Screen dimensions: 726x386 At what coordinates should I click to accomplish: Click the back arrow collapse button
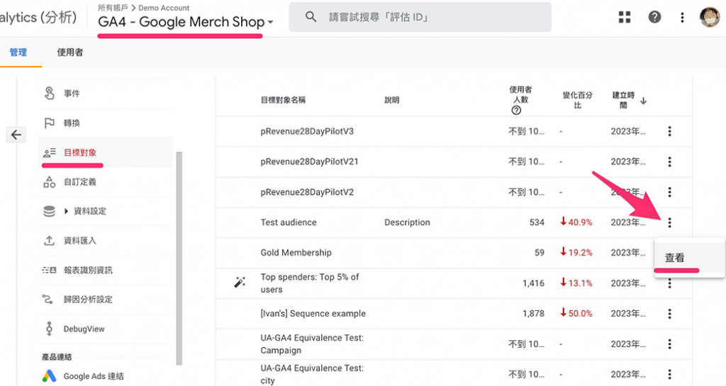pyautogui.click(x=16, y=135)
